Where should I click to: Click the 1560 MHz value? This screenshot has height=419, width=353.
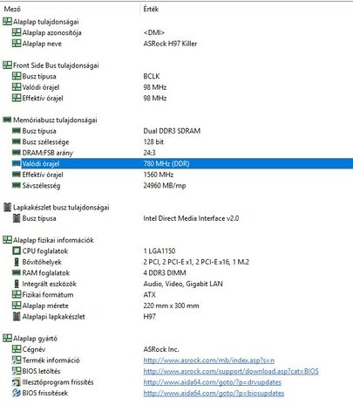click(159, 175)
